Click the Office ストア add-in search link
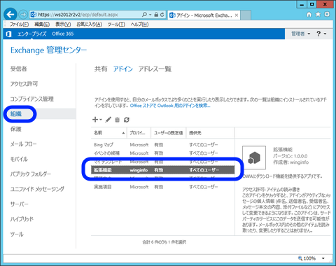Screen dimensions: 336x266 [170, 106]
